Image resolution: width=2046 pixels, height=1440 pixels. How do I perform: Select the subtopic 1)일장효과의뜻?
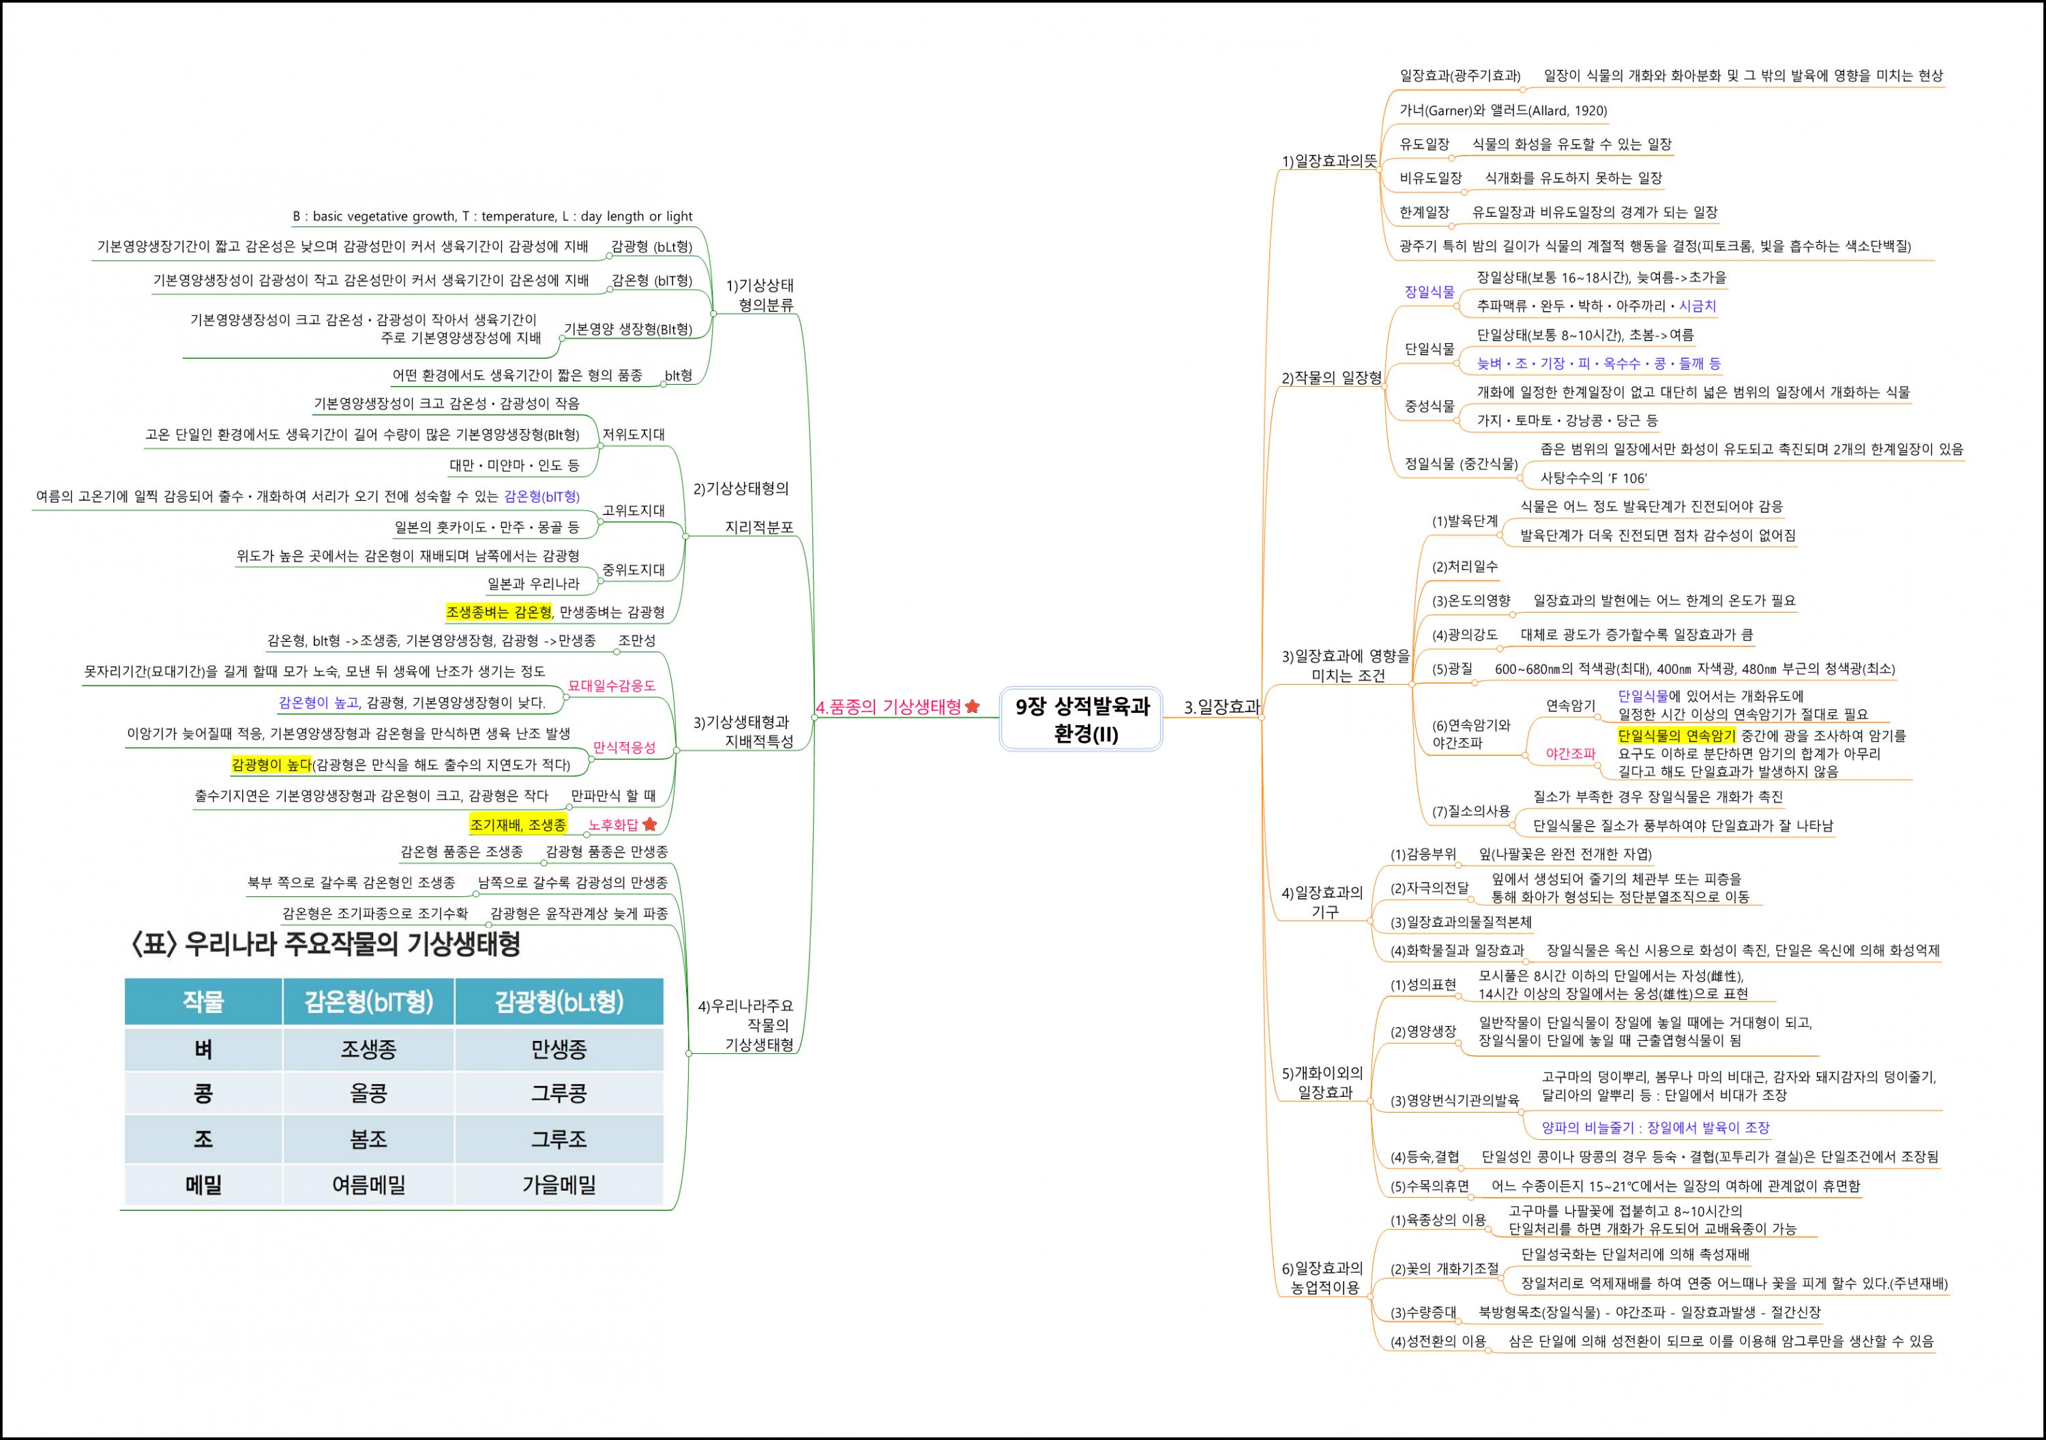1329,161
